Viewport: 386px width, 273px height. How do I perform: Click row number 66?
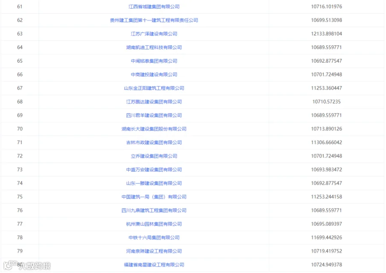tap(20, 74)
